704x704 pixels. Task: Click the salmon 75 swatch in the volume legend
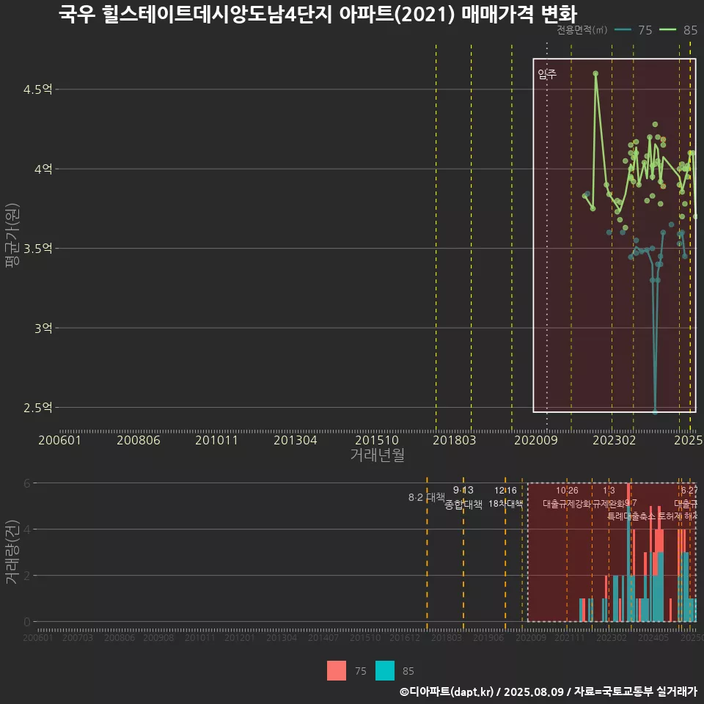point(337,671)
